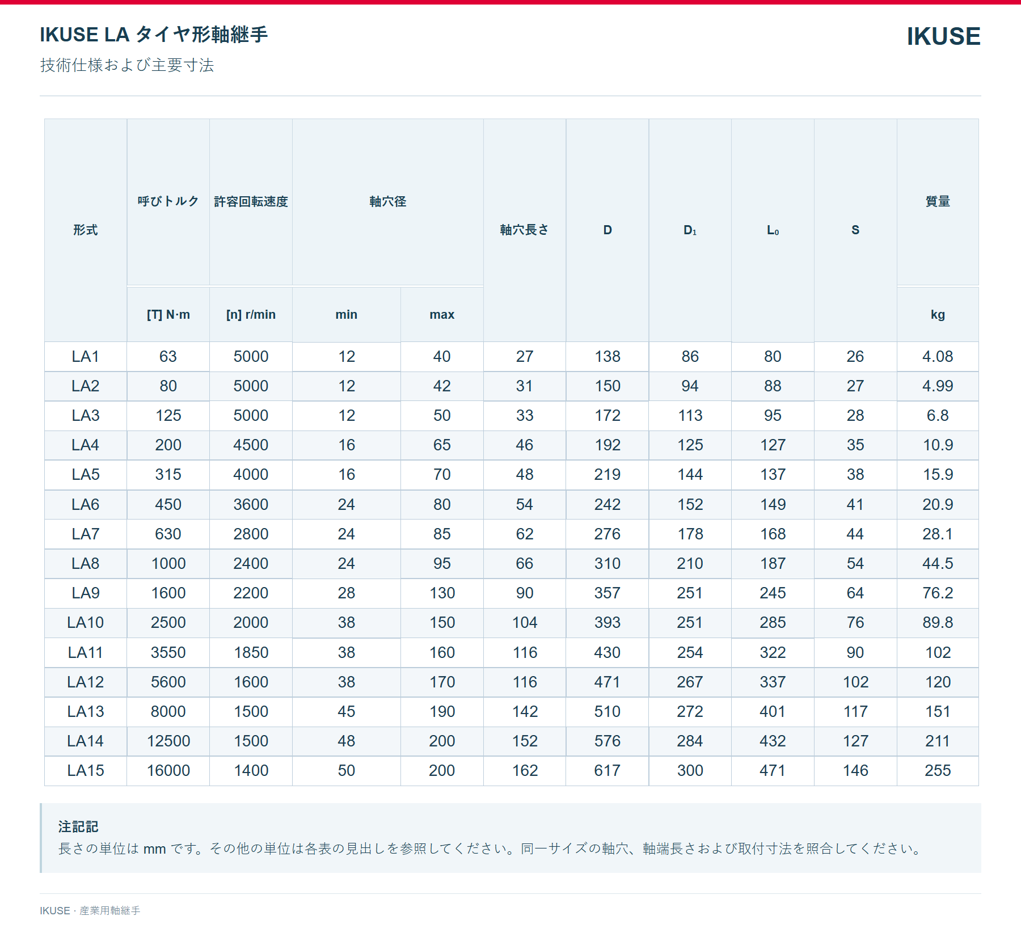Select the LA14 row label
Screen dimensions: 1021x937
click(86, 741)
